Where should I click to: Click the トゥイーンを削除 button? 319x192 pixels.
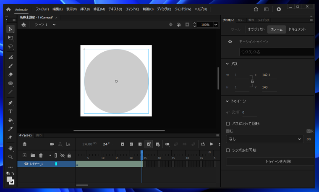pyautogui.click(x=277, y=161)
